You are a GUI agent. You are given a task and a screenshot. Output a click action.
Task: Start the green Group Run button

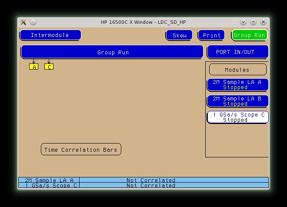pyautogui.click(x=249, y=35)
